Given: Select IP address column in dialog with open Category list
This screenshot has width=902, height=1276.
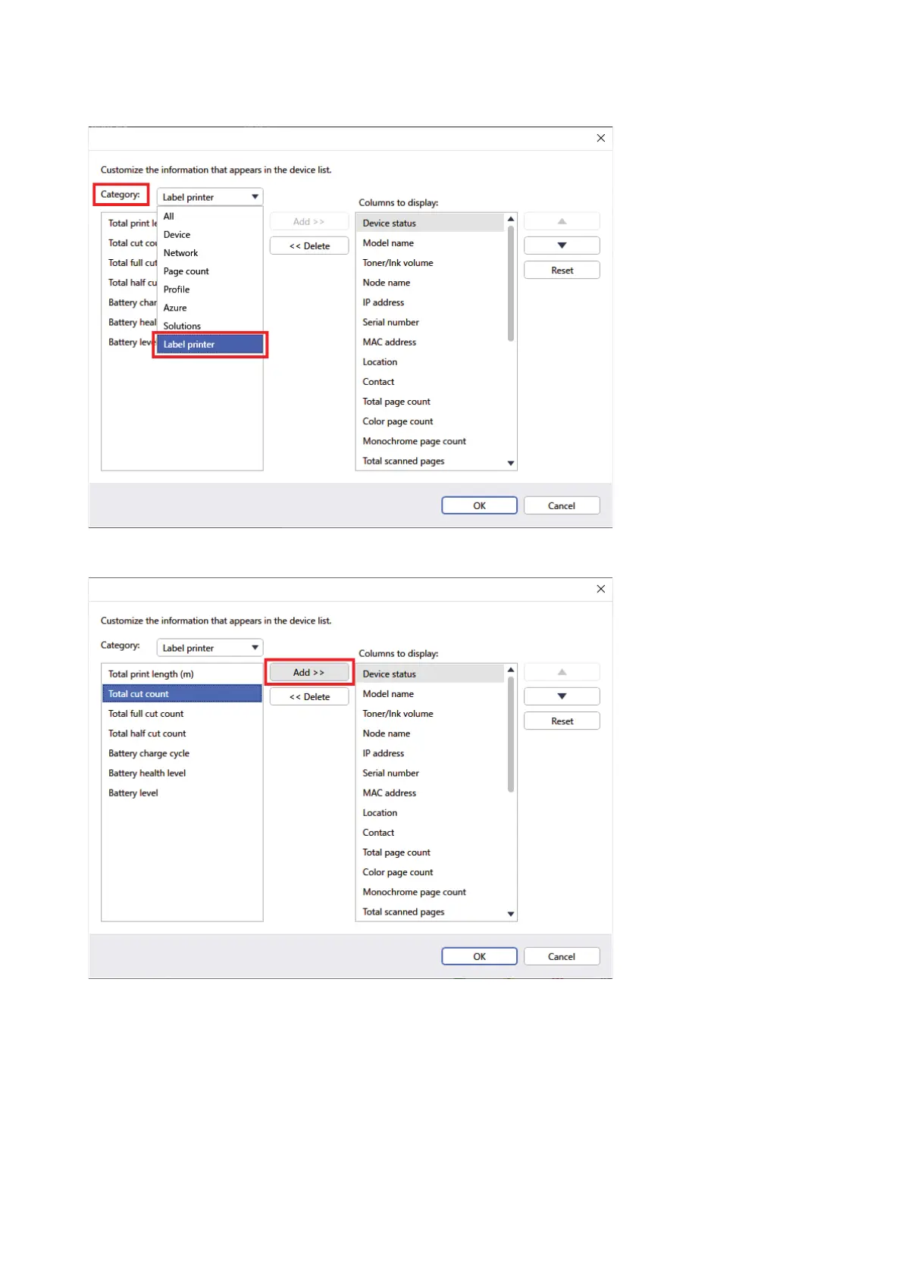Looking at the screenshot, I should tap(431, 302).
